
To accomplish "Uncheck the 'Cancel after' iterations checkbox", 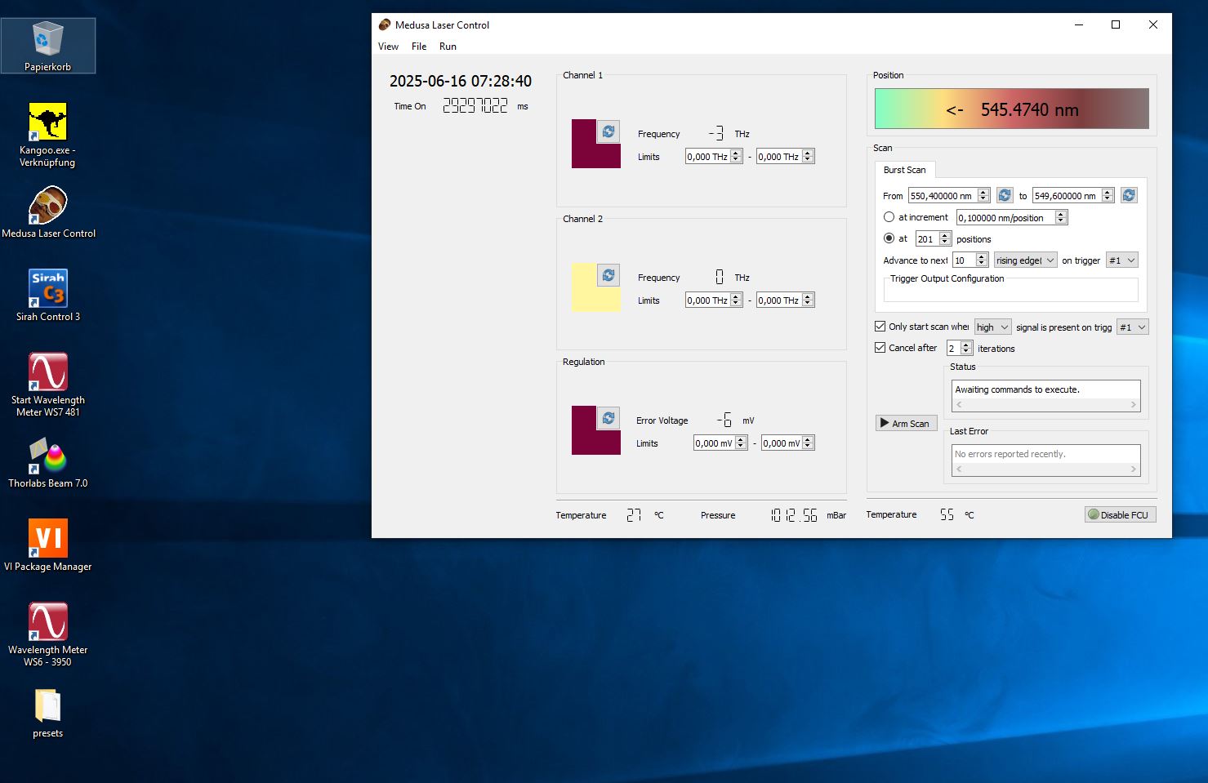I will point(880,348).
